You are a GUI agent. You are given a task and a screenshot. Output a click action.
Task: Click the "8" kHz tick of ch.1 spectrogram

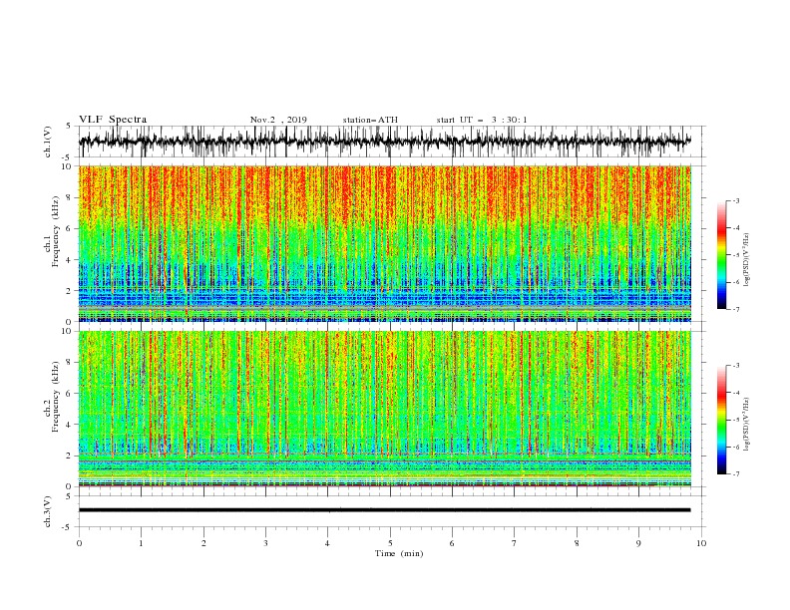[x=69, y=197]
